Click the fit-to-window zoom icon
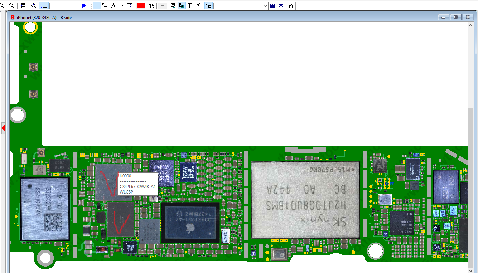This screenshot has width=478, height=273. pos(24,6)
